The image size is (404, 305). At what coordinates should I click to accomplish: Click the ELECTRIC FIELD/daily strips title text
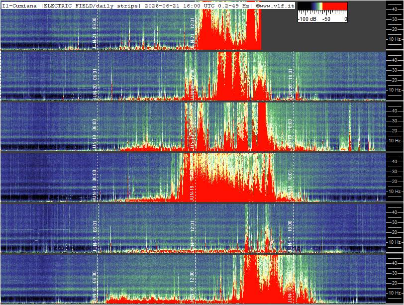91,5
